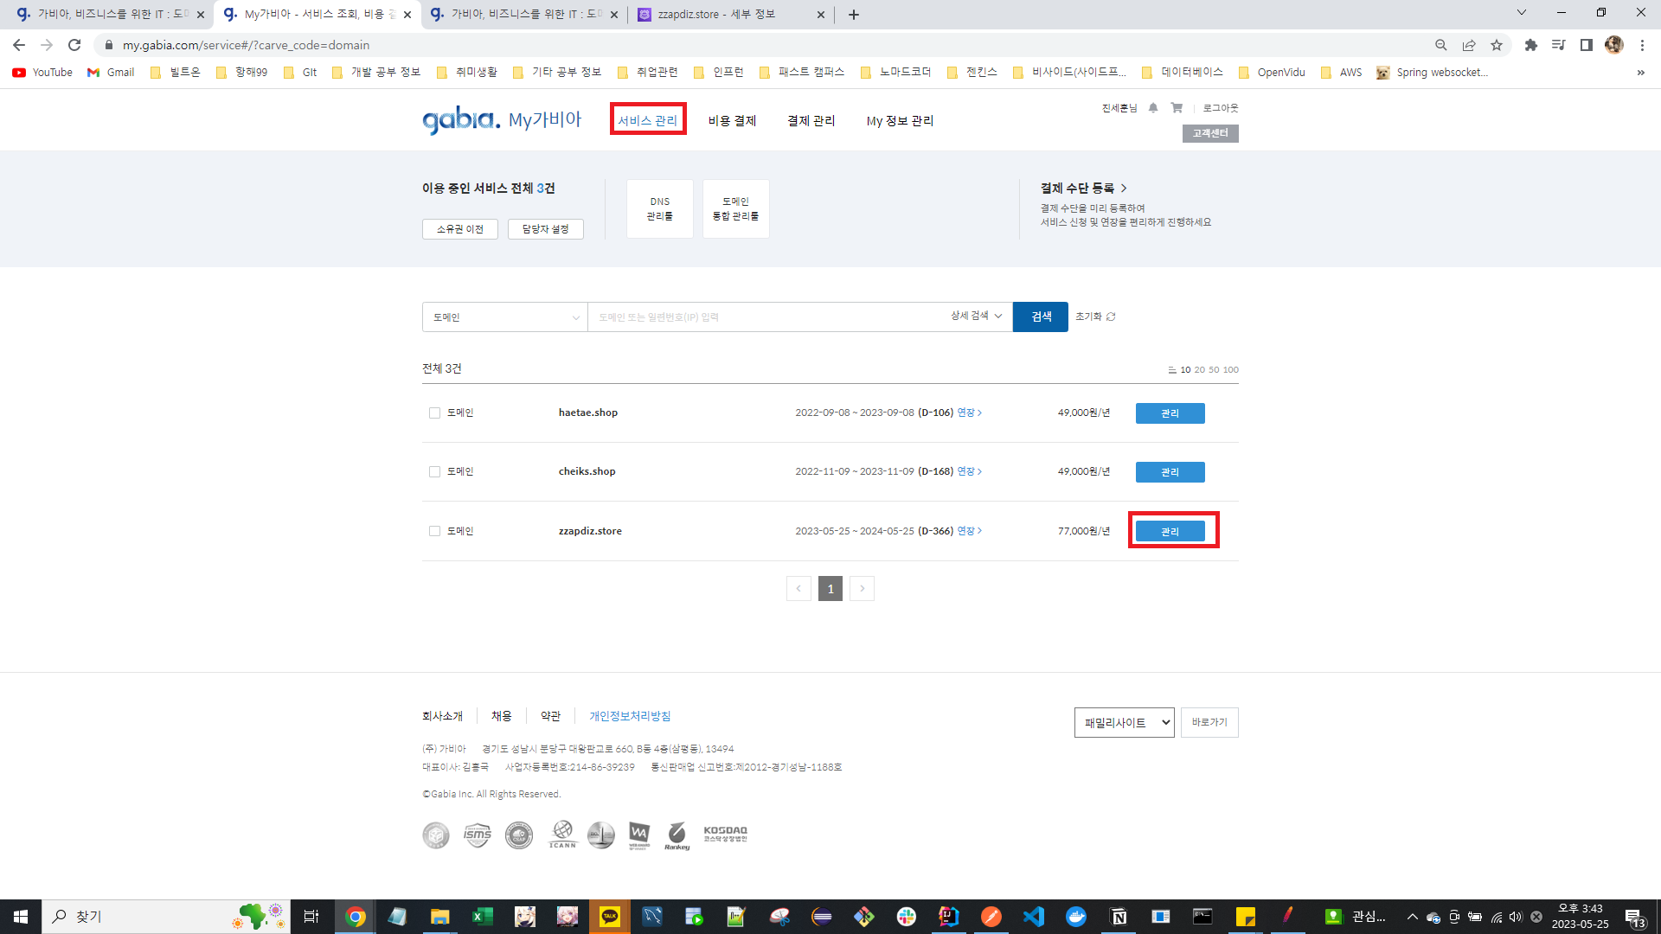1661x934 pixels.
Task: Open the shopping cart icon
Action: pyautogui.click(x=1177, y=108)
